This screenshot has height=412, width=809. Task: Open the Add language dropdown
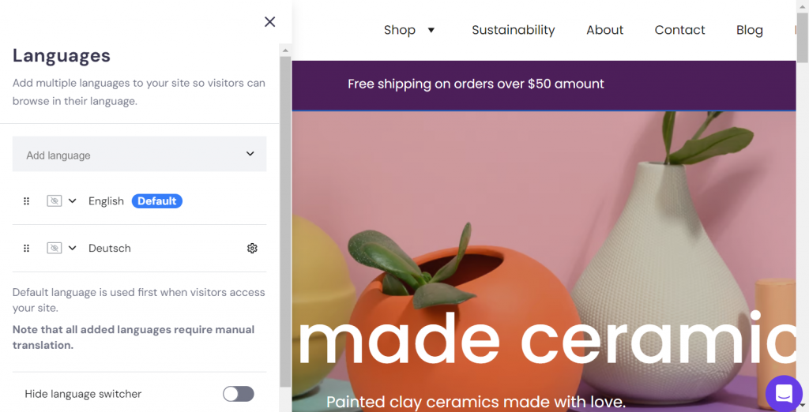tap(139, 155)
